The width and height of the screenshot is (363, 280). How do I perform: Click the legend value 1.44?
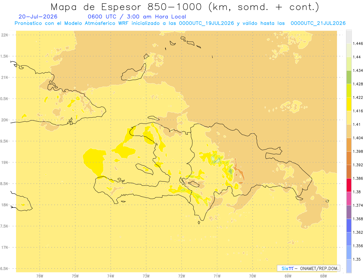pos(357,57)
